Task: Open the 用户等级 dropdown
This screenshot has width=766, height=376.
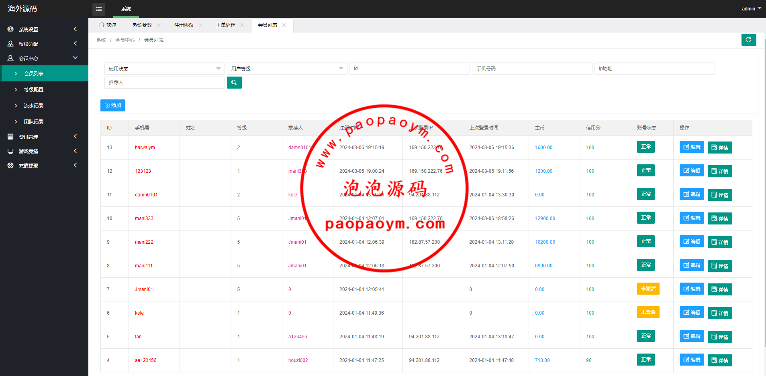Action: click(287, 69)
